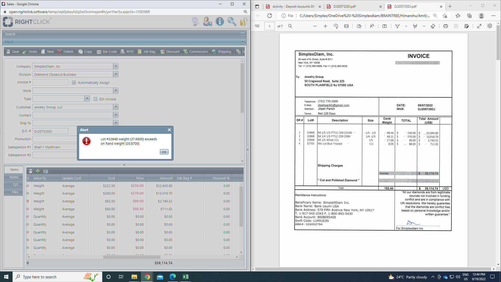Image resolution: width=501 pixels, height=282 pixels.
Task: Click the blue info icon in header
Action: tap(220, 21)
